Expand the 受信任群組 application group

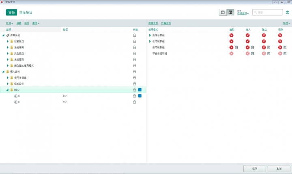click(x=150, y=35)
